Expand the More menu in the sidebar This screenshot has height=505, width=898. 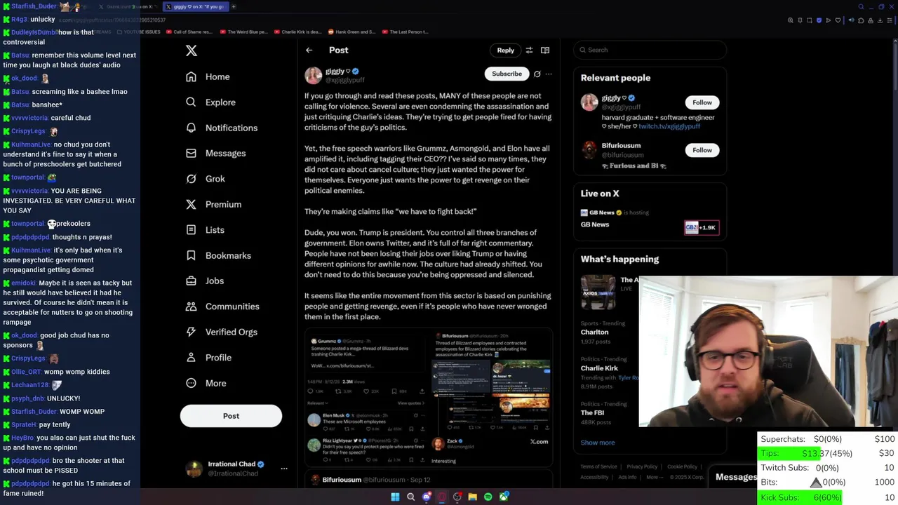(206, 383)
